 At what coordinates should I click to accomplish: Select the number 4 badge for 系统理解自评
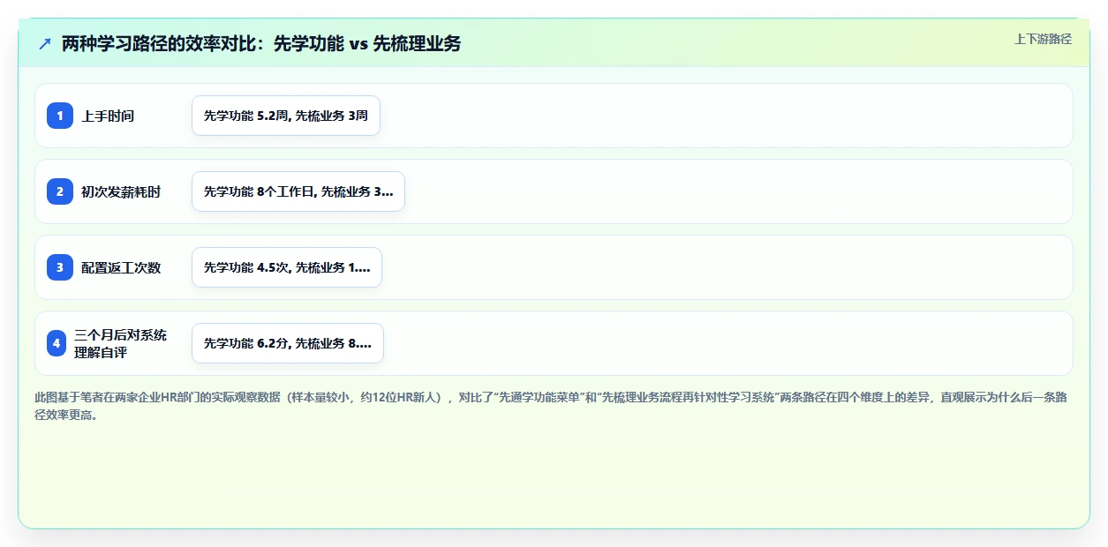(57, 343)
